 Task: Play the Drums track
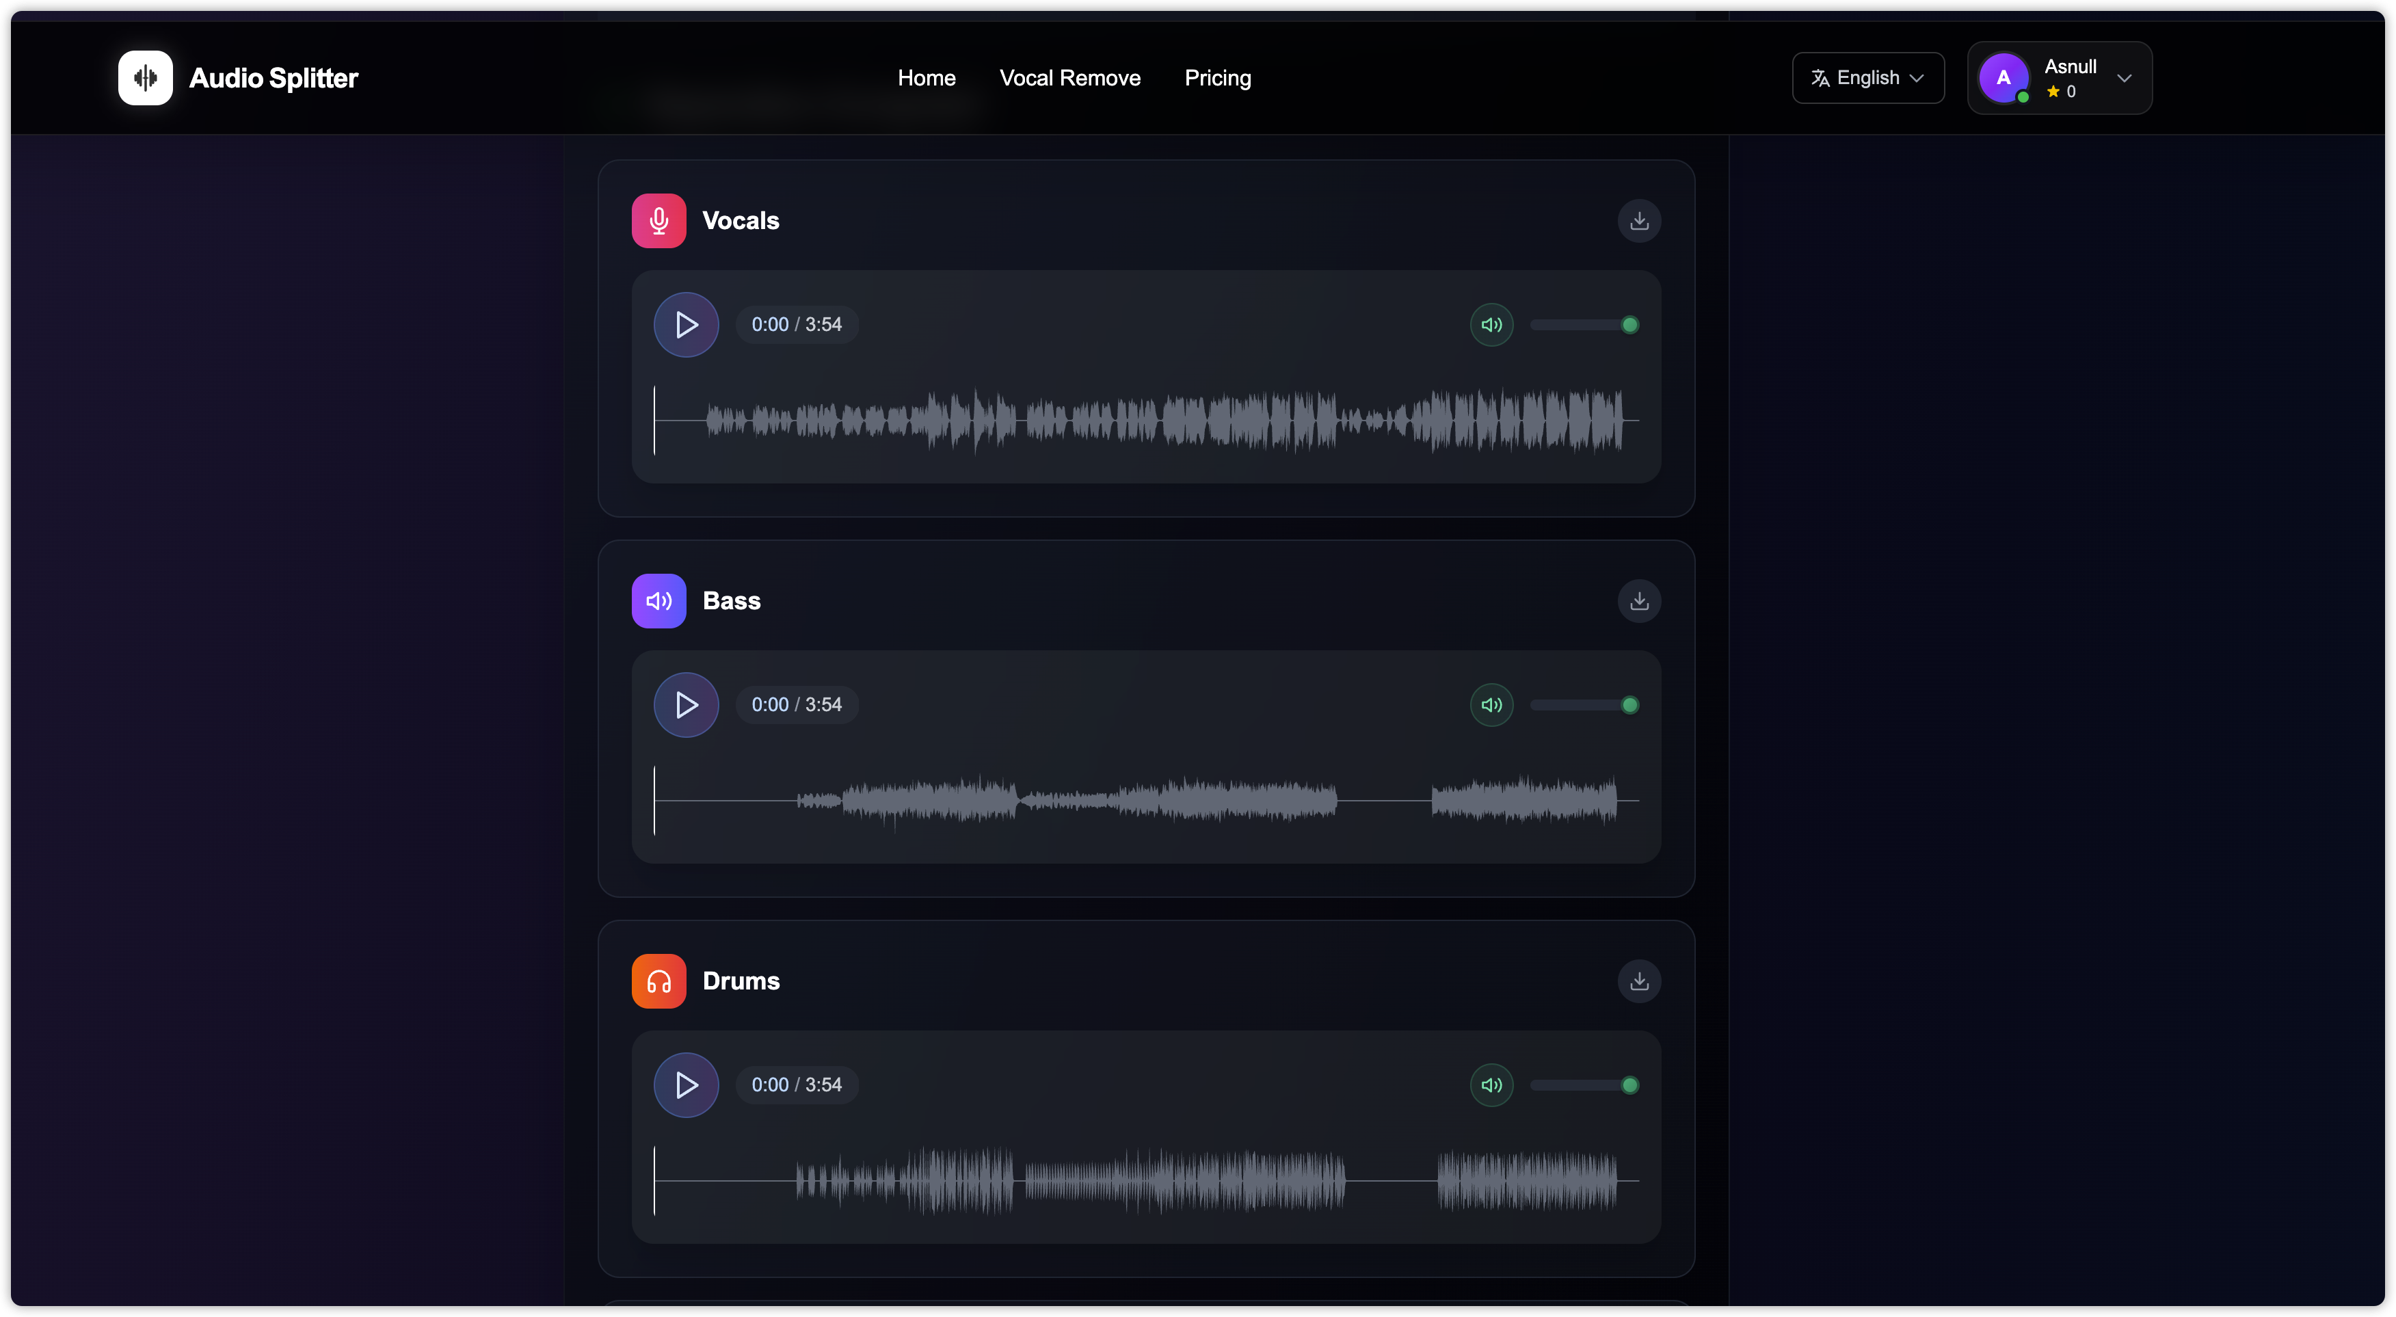(687, 1085)
